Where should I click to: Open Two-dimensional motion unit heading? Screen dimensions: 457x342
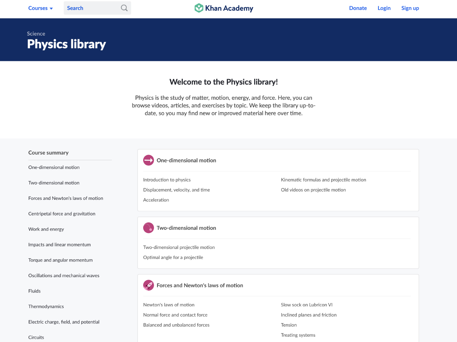(186, 228)
